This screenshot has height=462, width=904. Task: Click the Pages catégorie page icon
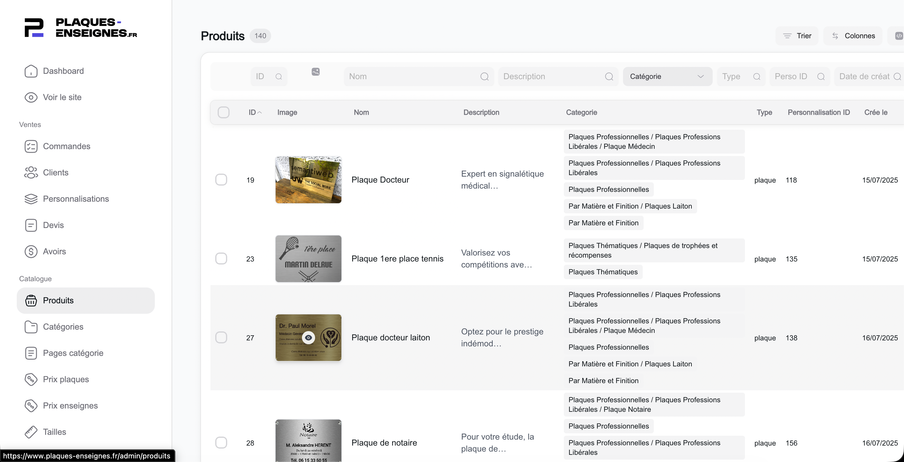31,353
